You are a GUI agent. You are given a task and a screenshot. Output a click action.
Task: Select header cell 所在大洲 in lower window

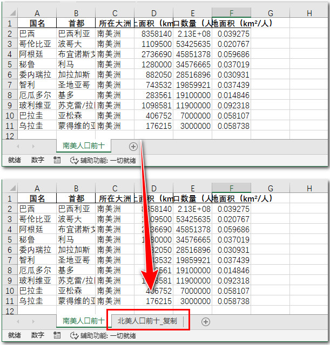coord(115,198)
